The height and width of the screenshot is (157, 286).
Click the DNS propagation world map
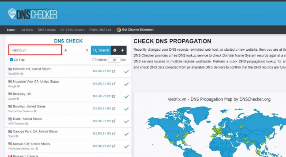(215, 132)
